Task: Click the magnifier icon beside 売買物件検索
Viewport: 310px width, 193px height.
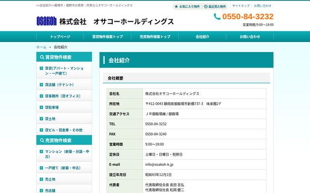Action: [x=42, y=140]
